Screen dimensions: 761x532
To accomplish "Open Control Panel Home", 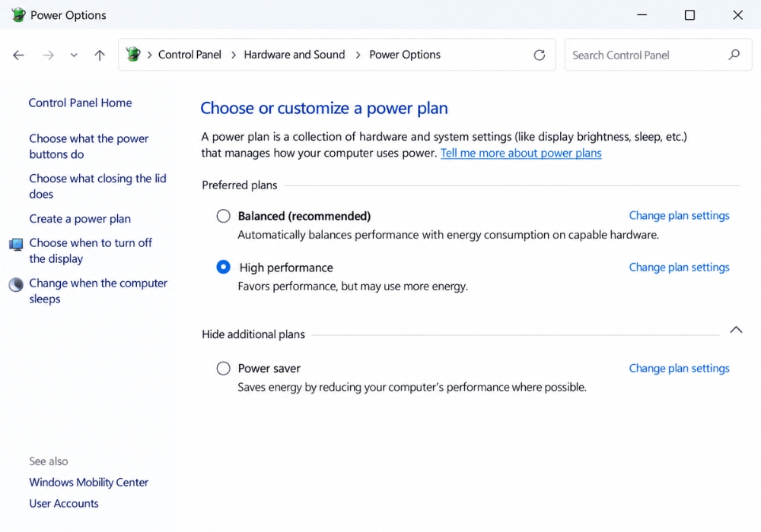I will pos(80,103).
